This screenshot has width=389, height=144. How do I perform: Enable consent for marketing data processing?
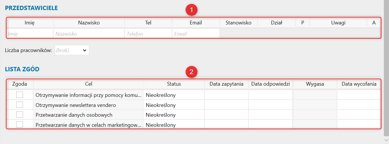coord(20,124)
